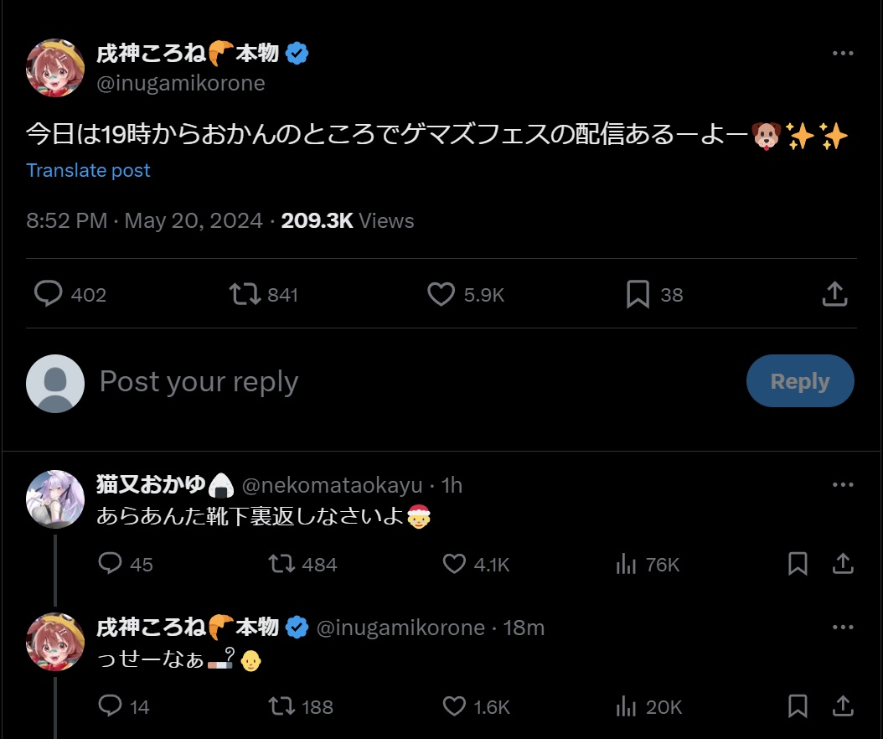
Task: Open replies on the main post (402)
Action: [49, 294]
